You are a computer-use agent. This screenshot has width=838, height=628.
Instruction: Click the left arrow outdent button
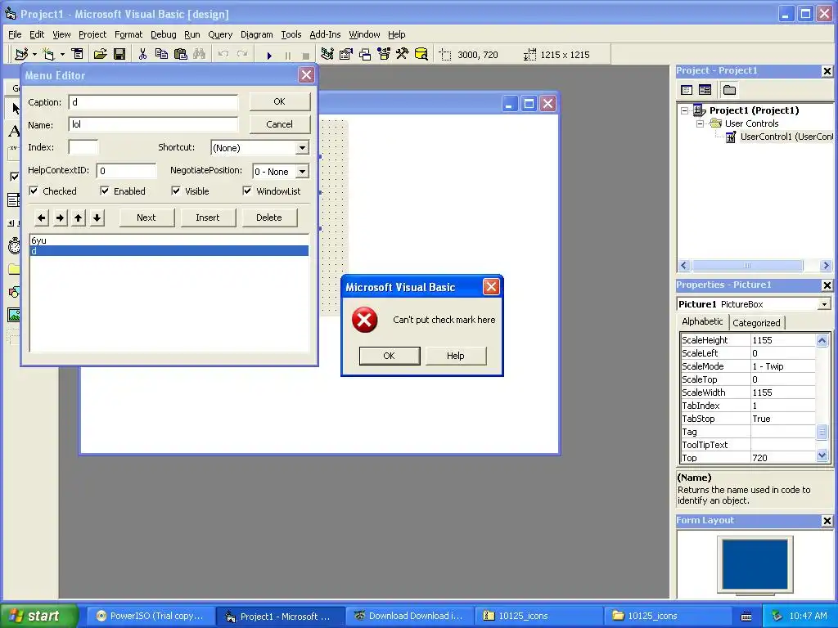(42, 218)
